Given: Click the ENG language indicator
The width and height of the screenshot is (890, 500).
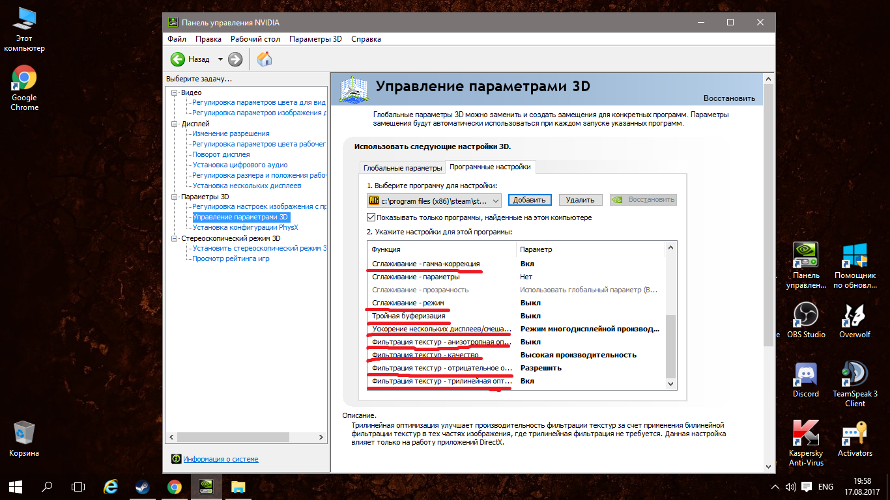Looking at the screenshot, I should click(825, 486).
